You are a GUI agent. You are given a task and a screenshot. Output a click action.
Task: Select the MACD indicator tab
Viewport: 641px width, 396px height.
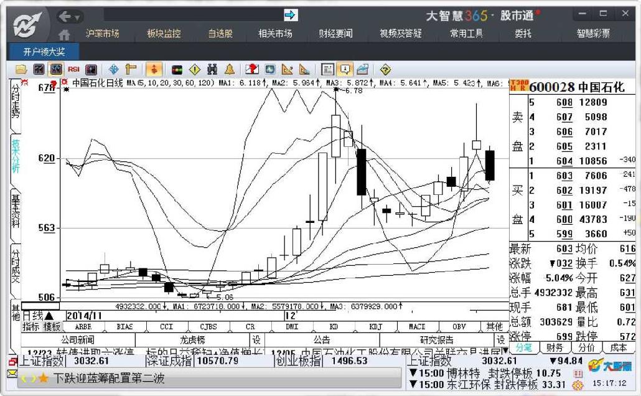[x=417, y=326]
